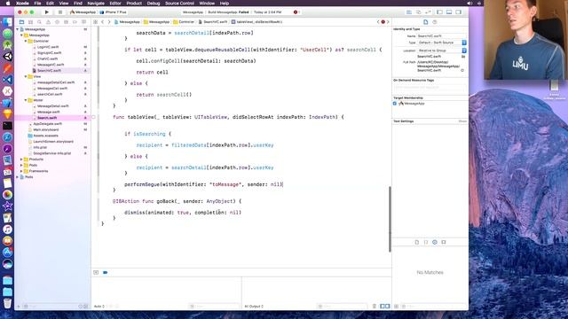568x319 pixels.
Task: Select the Object library icon
Action: (x=435, y=242)
